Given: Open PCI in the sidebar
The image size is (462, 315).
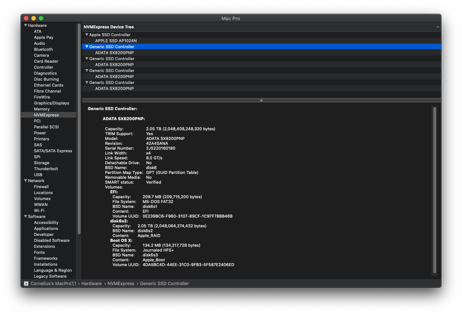Looking at the screenshot, I should (x=37, y=121).
